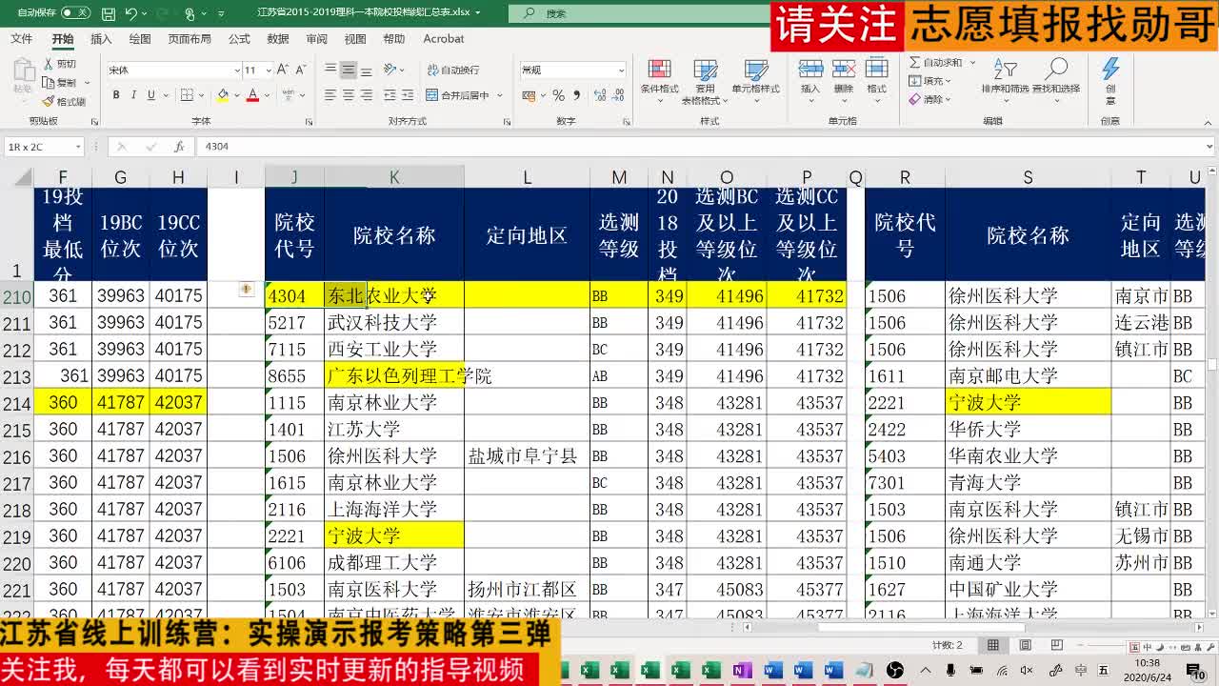The image size is (1219, 686).
Task: Click the percent style icon
Action: tap(559, 95)
